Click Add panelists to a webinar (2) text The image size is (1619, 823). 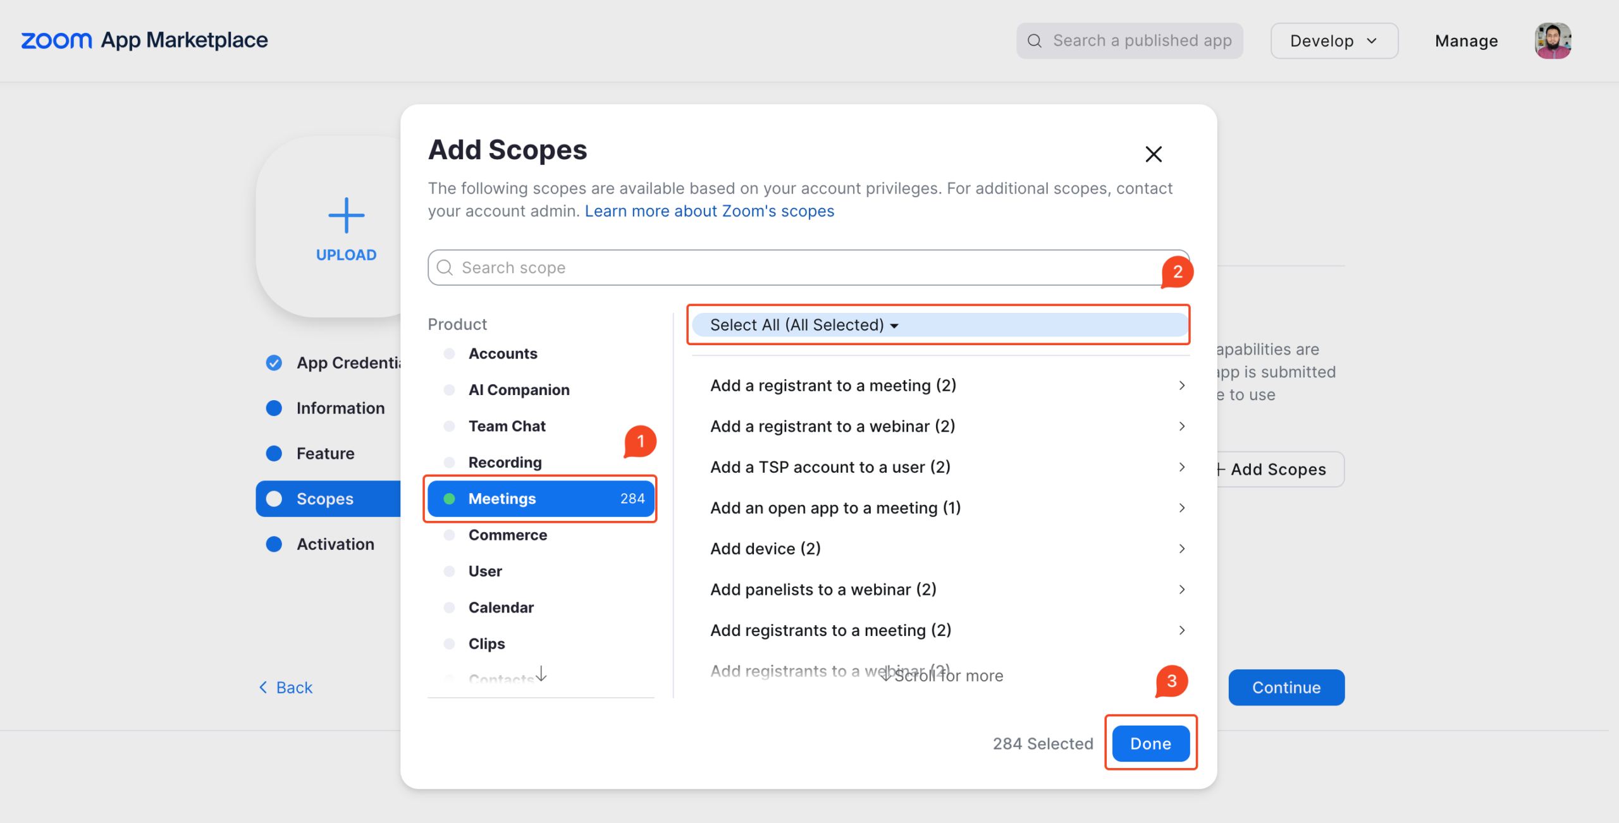(823, 589)
